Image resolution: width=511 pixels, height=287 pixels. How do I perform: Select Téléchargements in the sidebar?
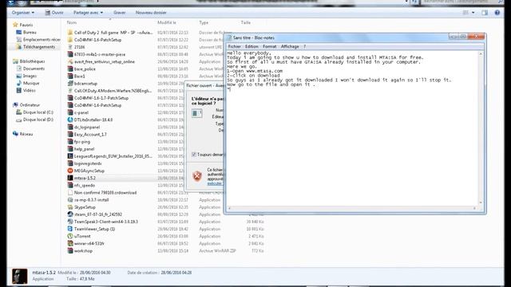39,47
